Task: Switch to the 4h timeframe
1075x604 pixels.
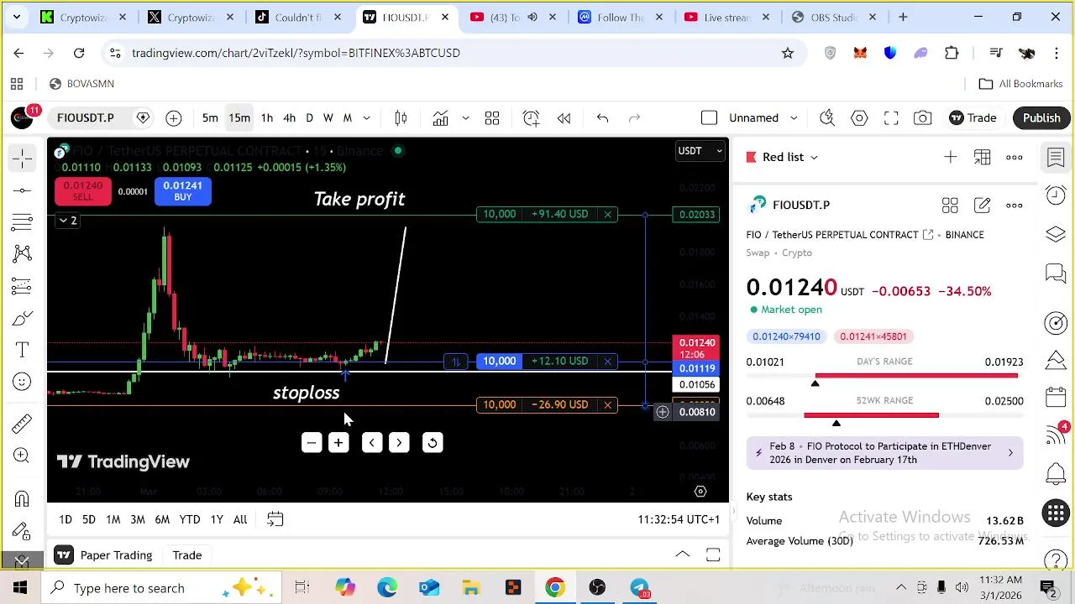Action: click(289, 118)
